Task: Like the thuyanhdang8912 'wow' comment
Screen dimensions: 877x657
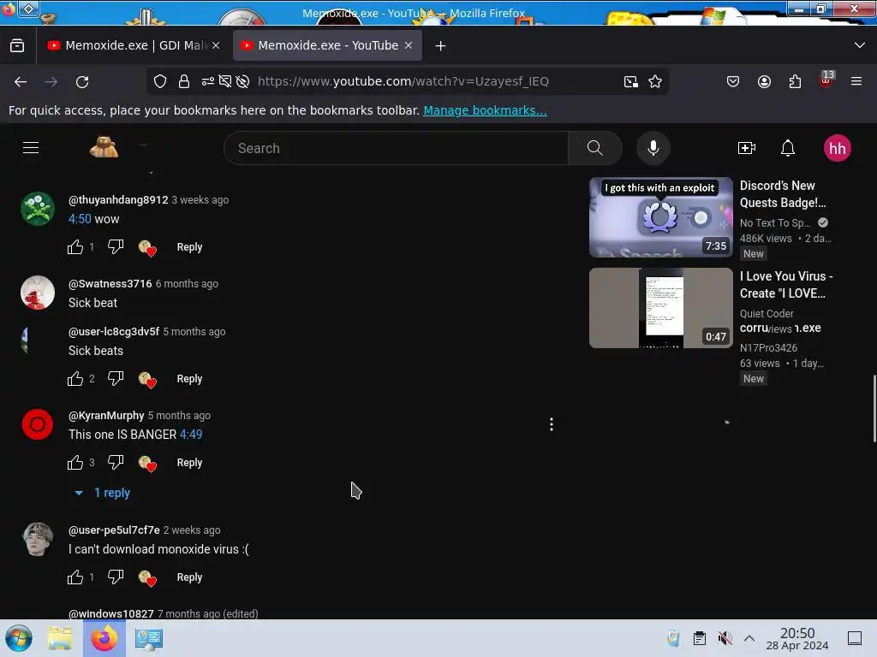Action: click(x=75, y=247)
